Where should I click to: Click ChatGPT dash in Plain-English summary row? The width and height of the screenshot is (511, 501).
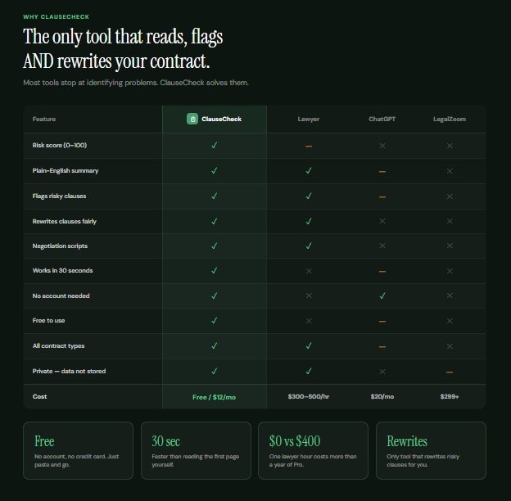pyautogui.click(x=382, y=172)
